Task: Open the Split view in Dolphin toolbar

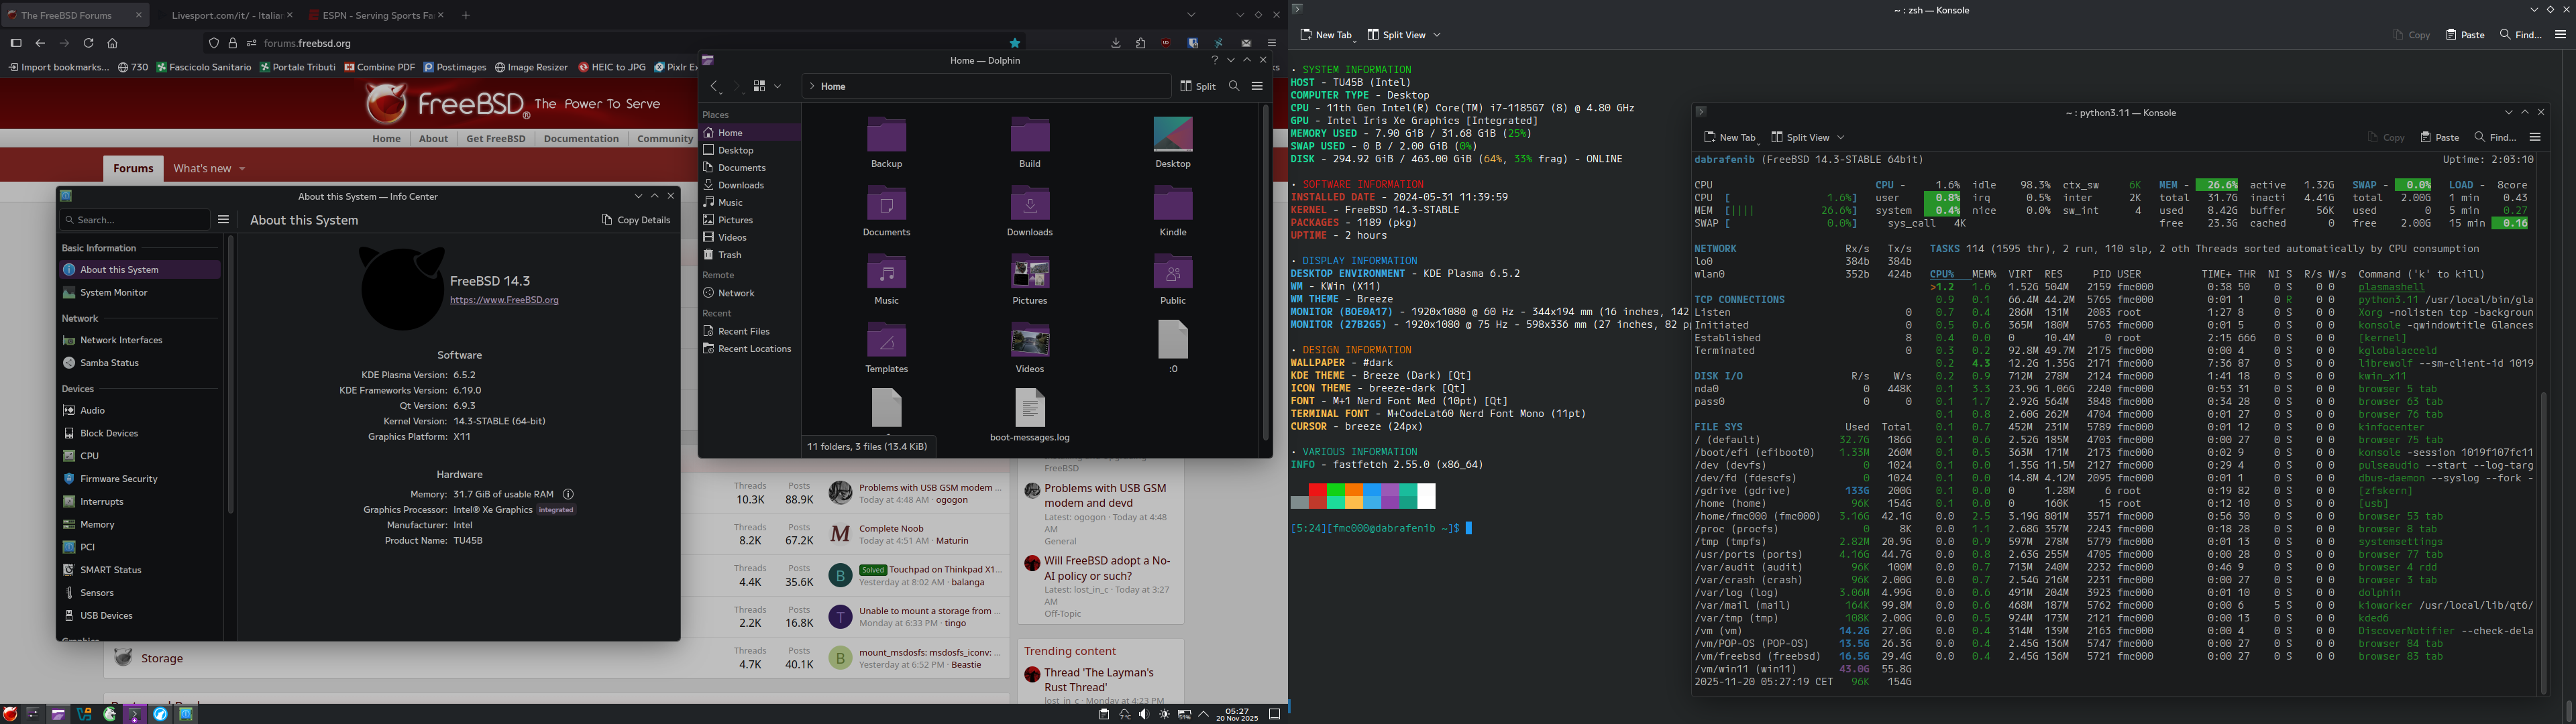Action: click(1197, 86)
